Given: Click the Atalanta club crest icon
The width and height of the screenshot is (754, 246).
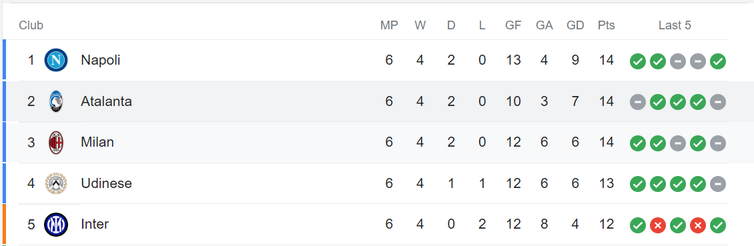Looking at the screenshot, I should 56,101.
